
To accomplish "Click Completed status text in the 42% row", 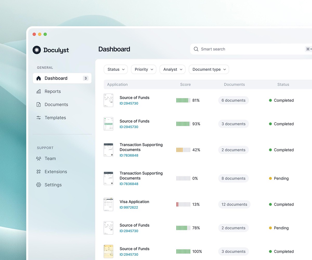I will click(284, 150).
